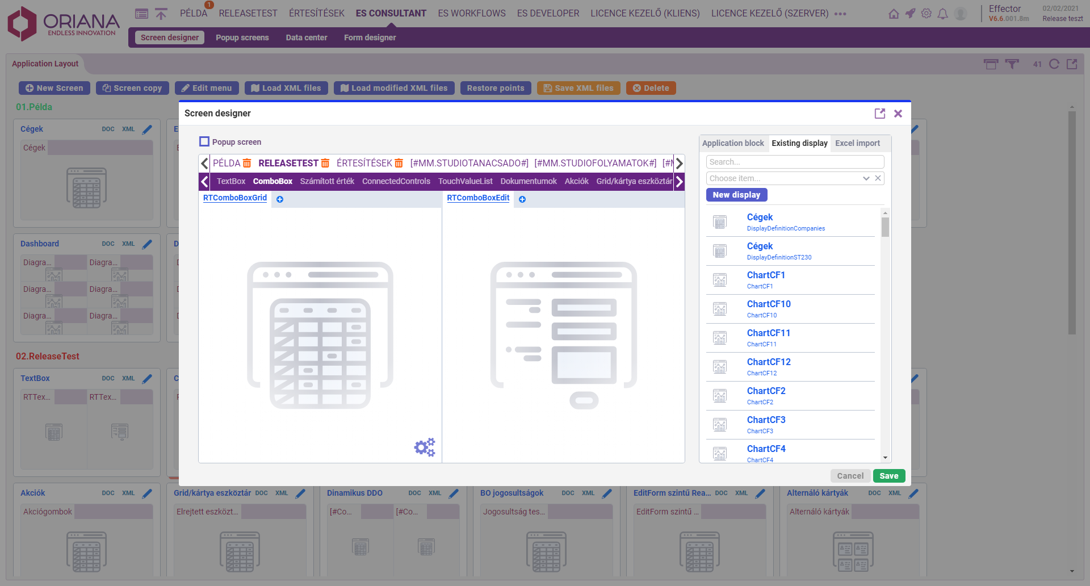Edit Dinamikus DDO screen with pencil icon
This screenshot has width=1090, height=586.
[x=454, y=493]
